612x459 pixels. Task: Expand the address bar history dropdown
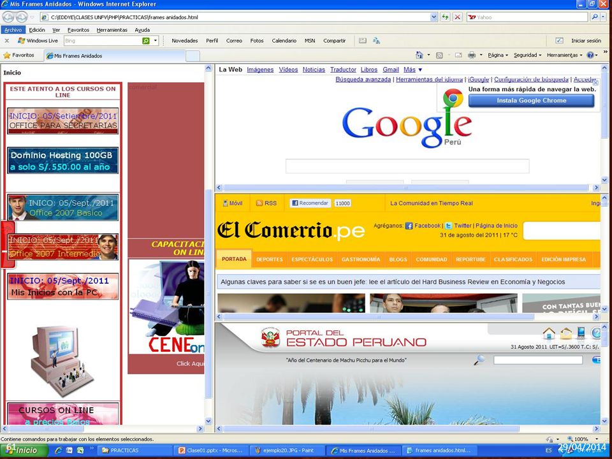pos(433,17)
